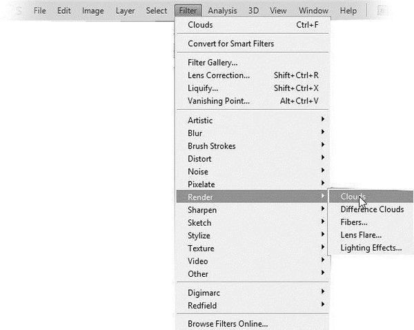Viewport: 414px width, 330px height.
Task: Open the Window menu
Action: tap(313, 11)
